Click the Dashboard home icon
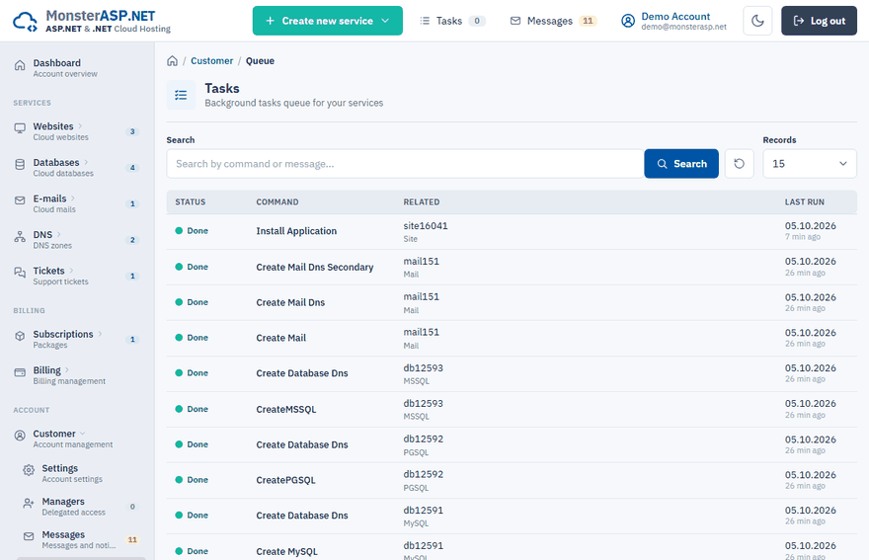The image size is (869, 560). 20,65
